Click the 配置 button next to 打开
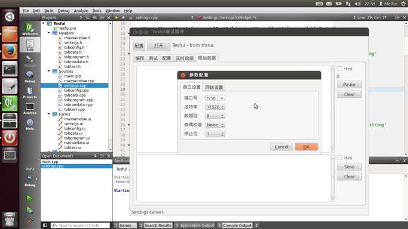The height and width of the screenshot is (229, 408). pyautogui.click(x=139, y=45)
